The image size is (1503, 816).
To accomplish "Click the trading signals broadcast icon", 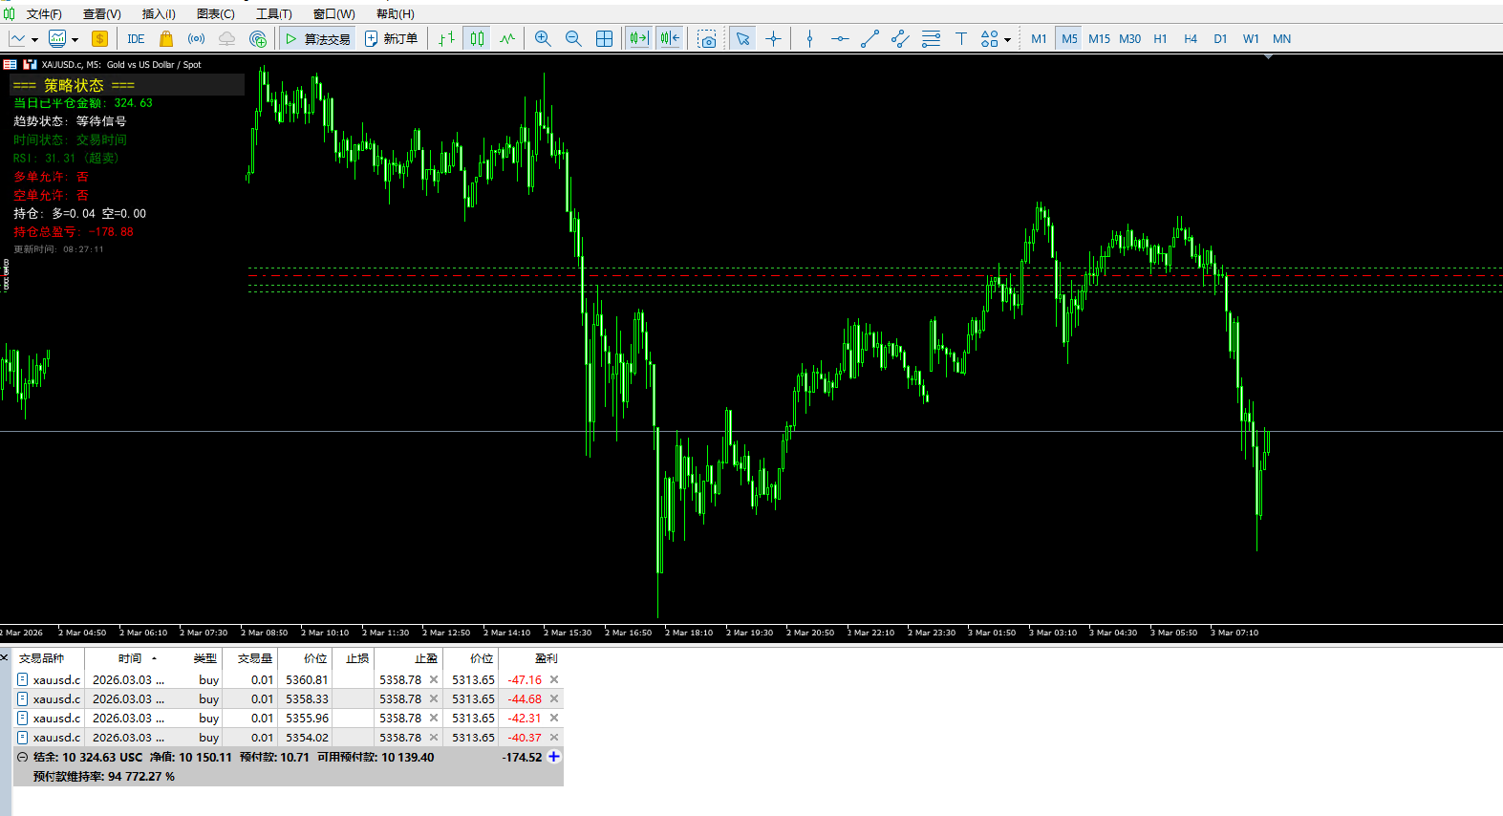I will click(x=196, y=38).
